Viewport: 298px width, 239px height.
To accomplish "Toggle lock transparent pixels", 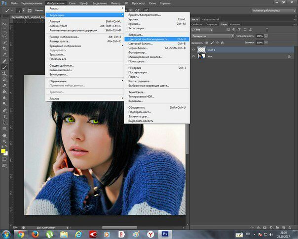I will pyautogui.click(x=207, y=43).
